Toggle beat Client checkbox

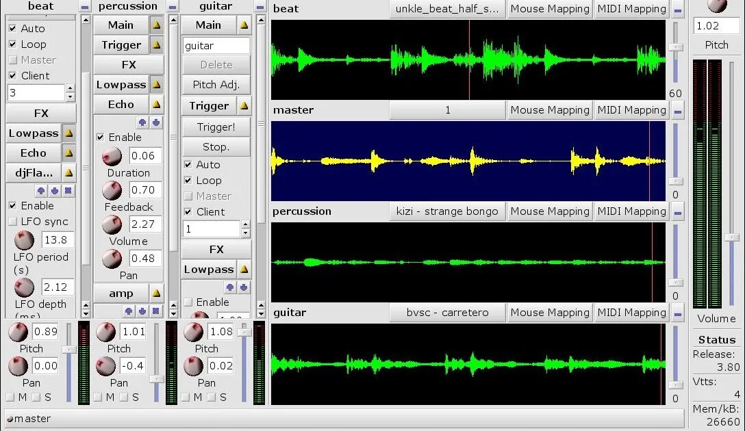(x=13, y=75)
